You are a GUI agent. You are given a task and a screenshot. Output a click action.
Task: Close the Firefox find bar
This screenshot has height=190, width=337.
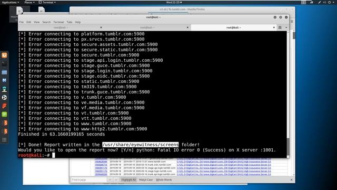tap(291, 179)
